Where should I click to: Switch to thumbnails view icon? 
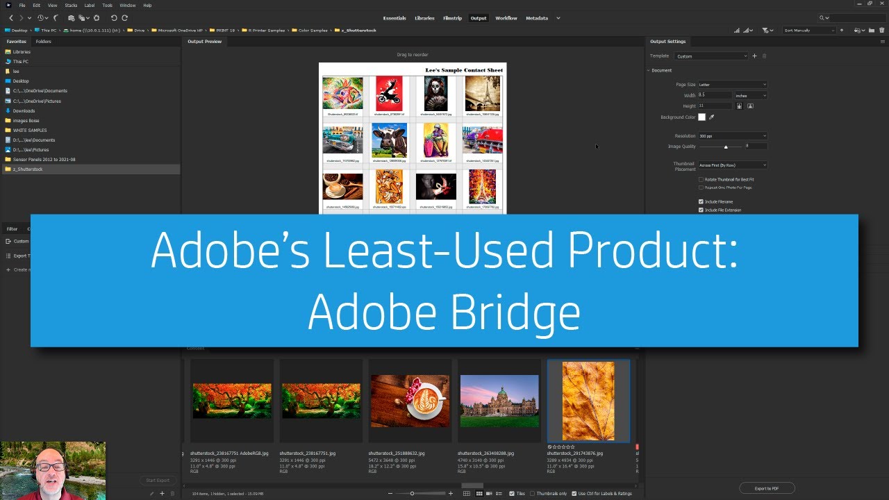pyautogui.click(x=479, y=493)
